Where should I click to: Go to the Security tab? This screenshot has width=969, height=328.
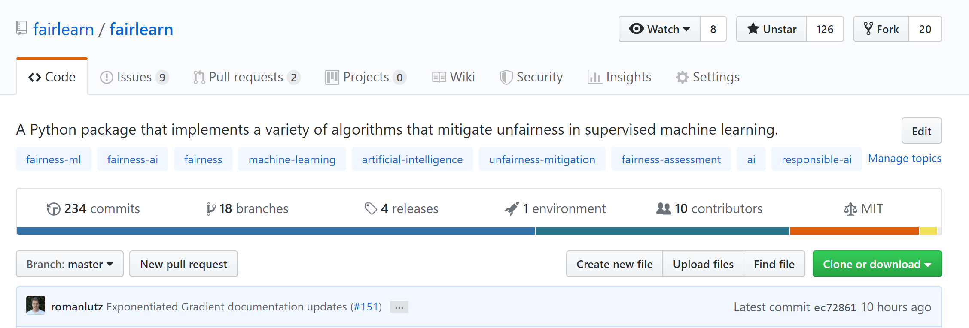531,77
